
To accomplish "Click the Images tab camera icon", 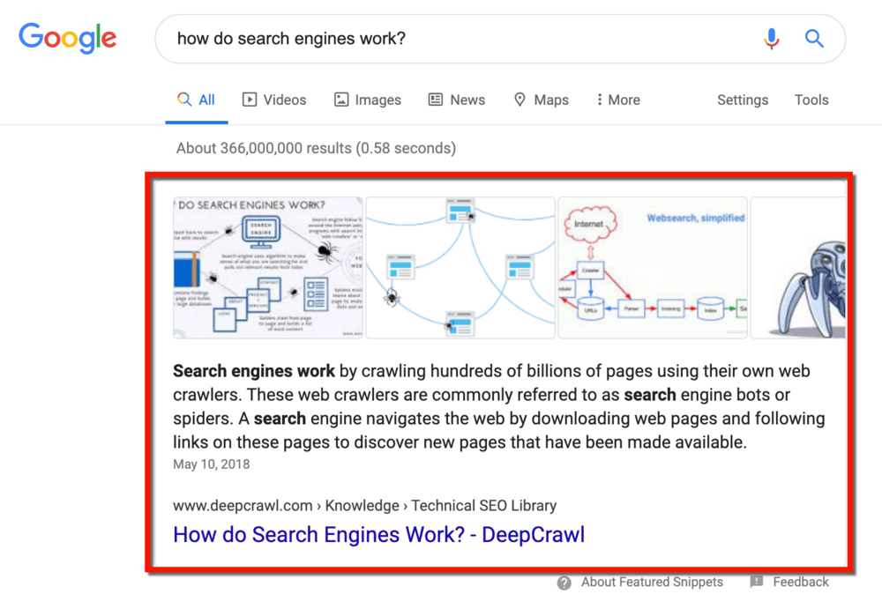I will pyautogui.click(x=341, y=100).
